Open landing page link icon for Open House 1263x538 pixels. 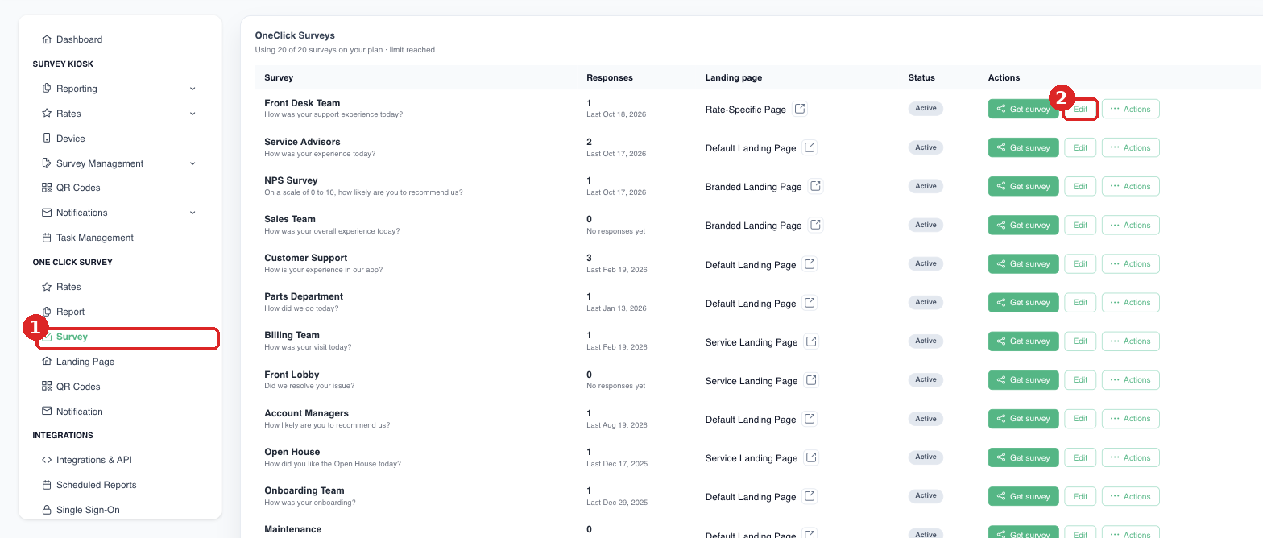click(812, 457)
